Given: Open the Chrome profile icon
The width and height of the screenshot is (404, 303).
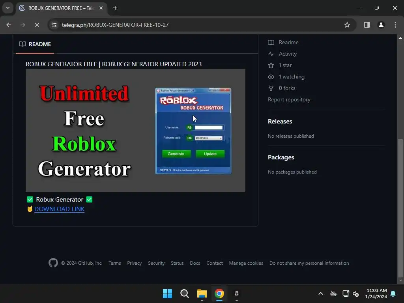Looking at the screenshot, I should (x=381, y=25).
